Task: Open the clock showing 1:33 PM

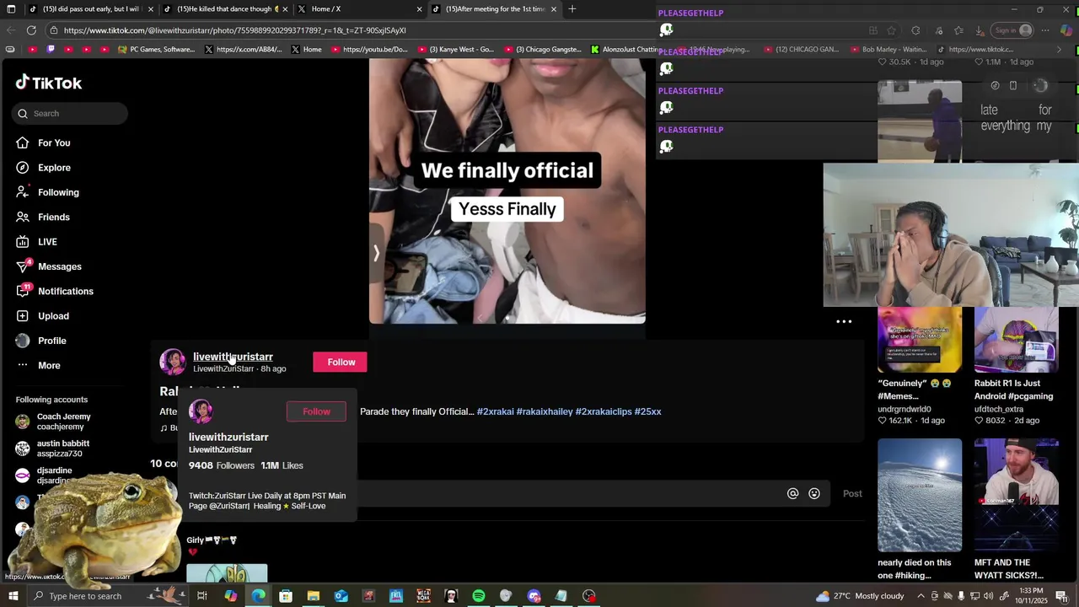Action: coord(1030,596)
